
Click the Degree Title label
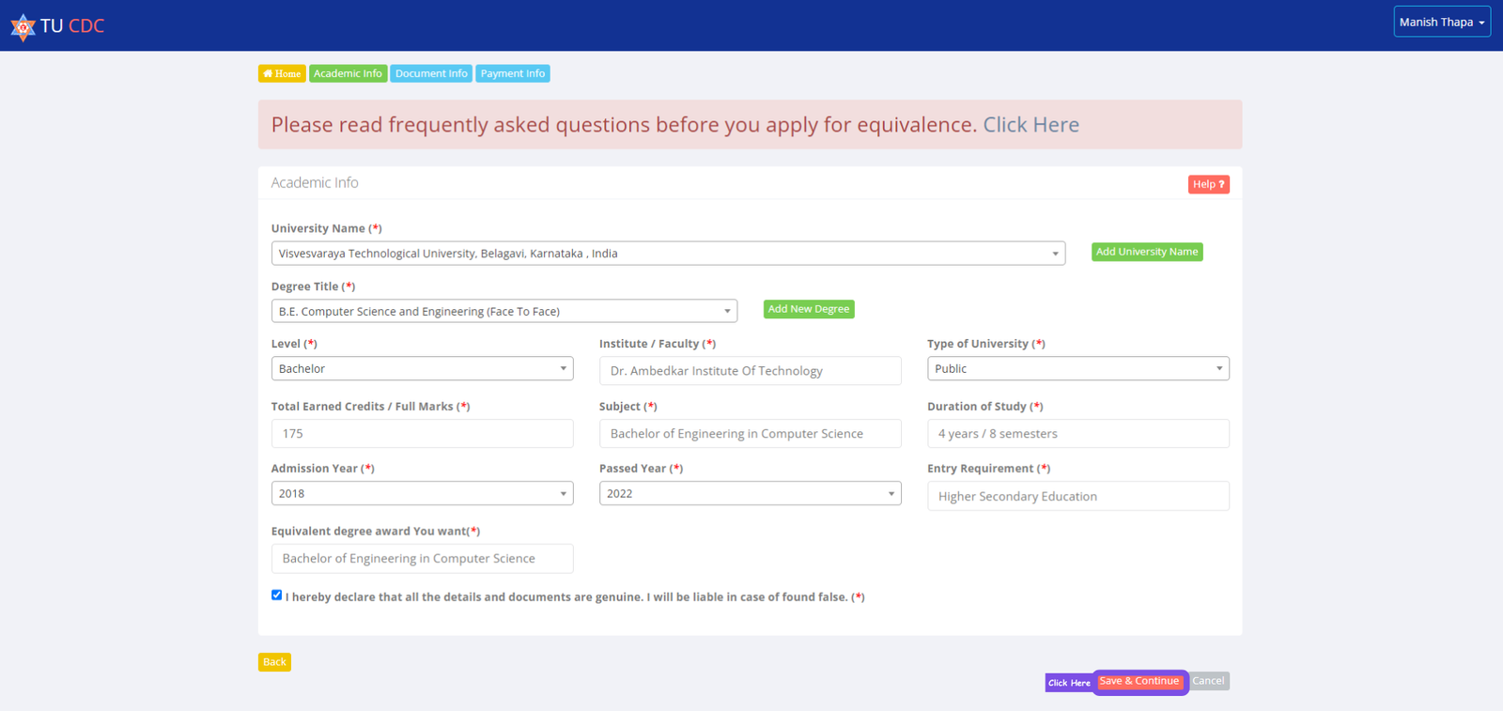pos(313,286)
